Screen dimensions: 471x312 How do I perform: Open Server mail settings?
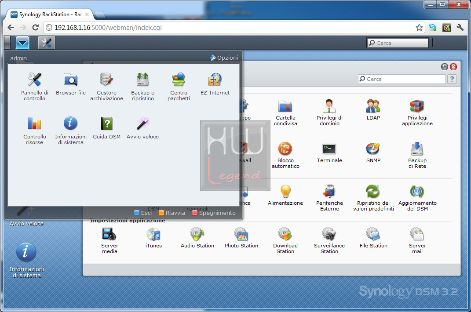pyautogui.click(x=417, y=240)
